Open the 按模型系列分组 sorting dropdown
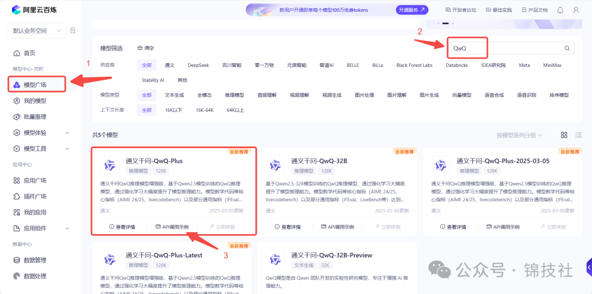The image size is (592, 294). 520,135
